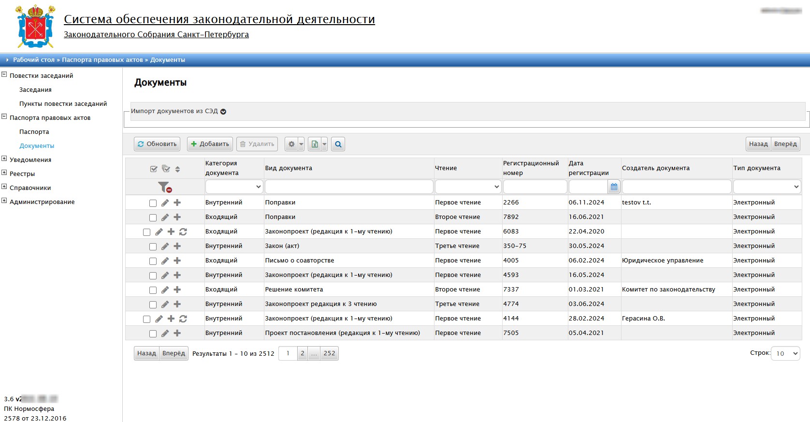Click the Обновить button

coord(157,144)
